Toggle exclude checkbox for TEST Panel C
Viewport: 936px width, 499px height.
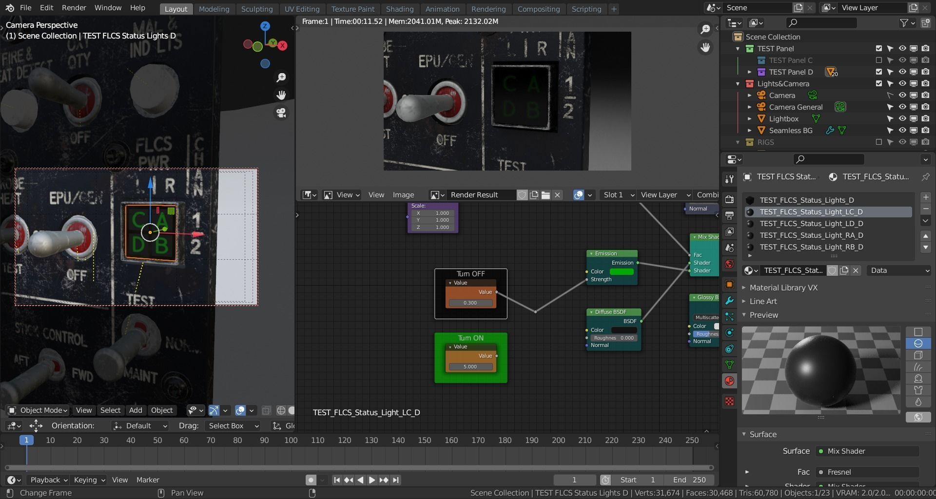click(878, 60)
